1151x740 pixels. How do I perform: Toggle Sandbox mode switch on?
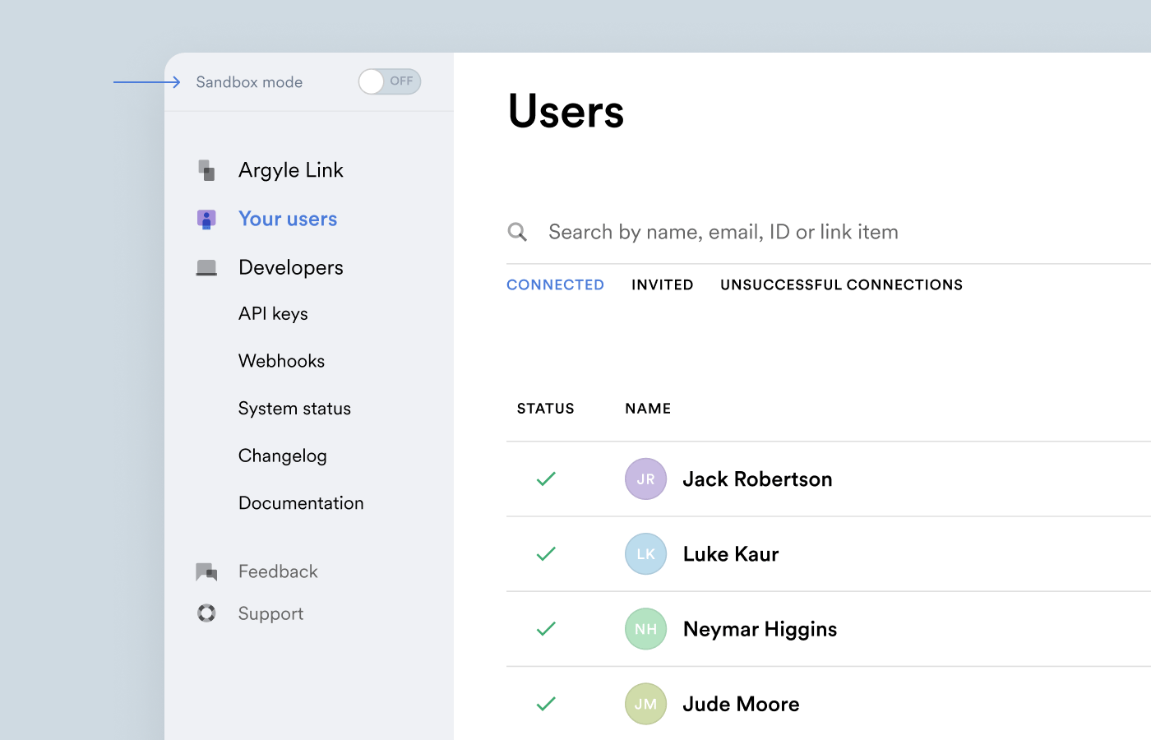pyautogui.click(x=390, y=81)
